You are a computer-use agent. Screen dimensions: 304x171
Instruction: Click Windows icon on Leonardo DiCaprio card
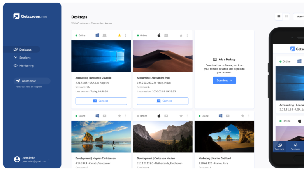[x=97, y=35]
